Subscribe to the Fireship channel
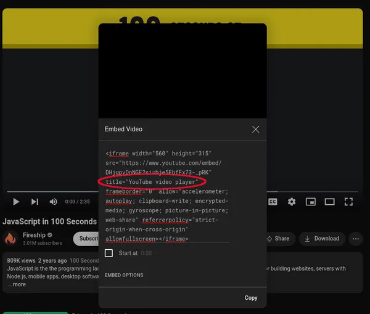The height and width of the screenshot is (314, 370). click(86, 239)
